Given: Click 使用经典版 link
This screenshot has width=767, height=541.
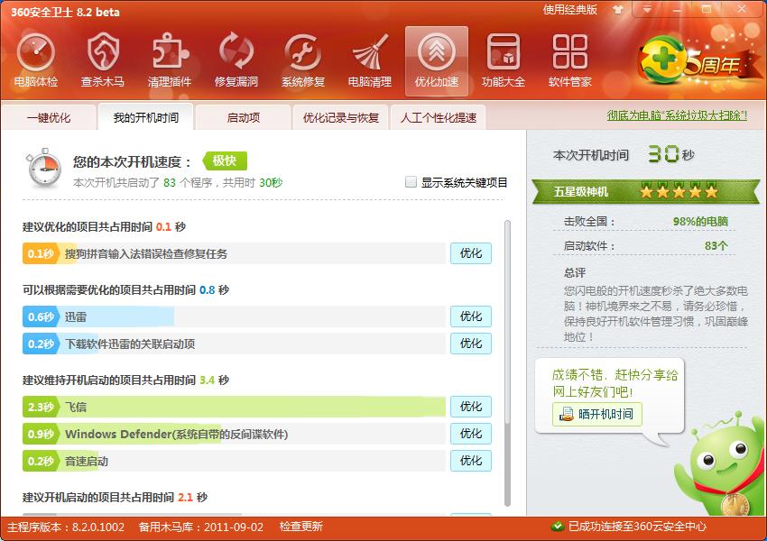Looking at the screenshot, I should pos(570,10).
